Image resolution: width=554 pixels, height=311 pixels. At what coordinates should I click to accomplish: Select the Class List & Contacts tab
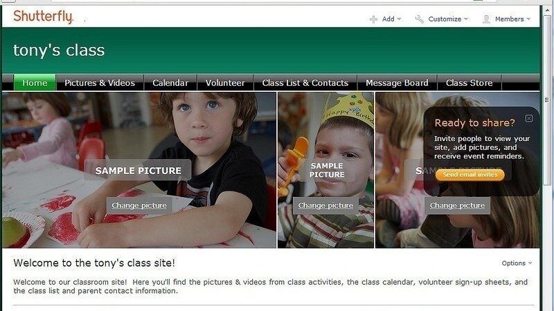click(305, 83)
